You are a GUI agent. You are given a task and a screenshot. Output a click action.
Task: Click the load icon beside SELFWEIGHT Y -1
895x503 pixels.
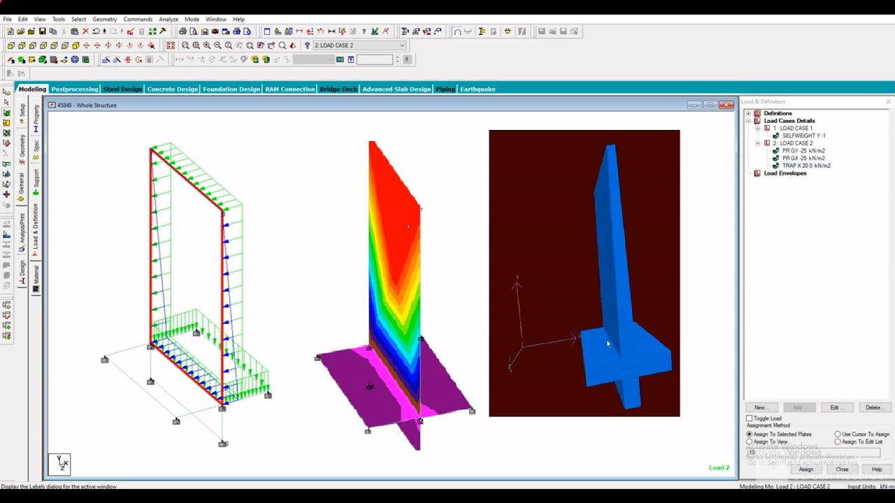pos(776,136)
